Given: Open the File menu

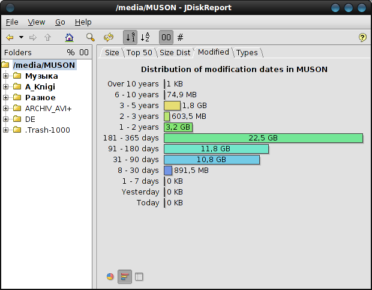Looking at the screenshot, I should (x=12, y=22).
